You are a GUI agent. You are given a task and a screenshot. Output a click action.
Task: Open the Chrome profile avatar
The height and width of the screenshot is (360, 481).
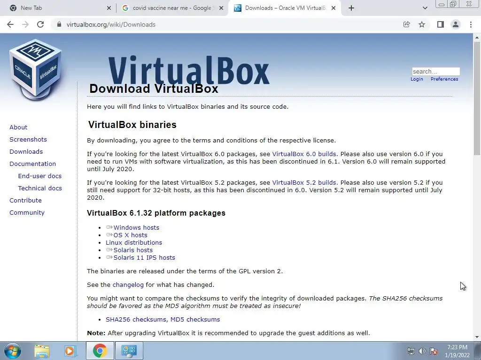(x=456, y=24)
